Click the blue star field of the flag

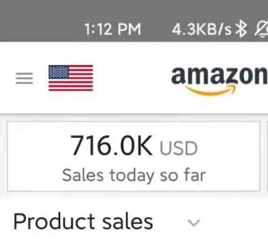pyautogui.click(x=58, y=72)
